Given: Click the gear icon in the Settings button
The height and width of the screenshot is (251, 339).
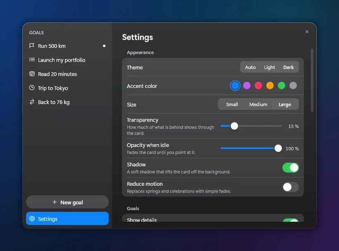Looking at the screenshot, I should click(32, 219).
